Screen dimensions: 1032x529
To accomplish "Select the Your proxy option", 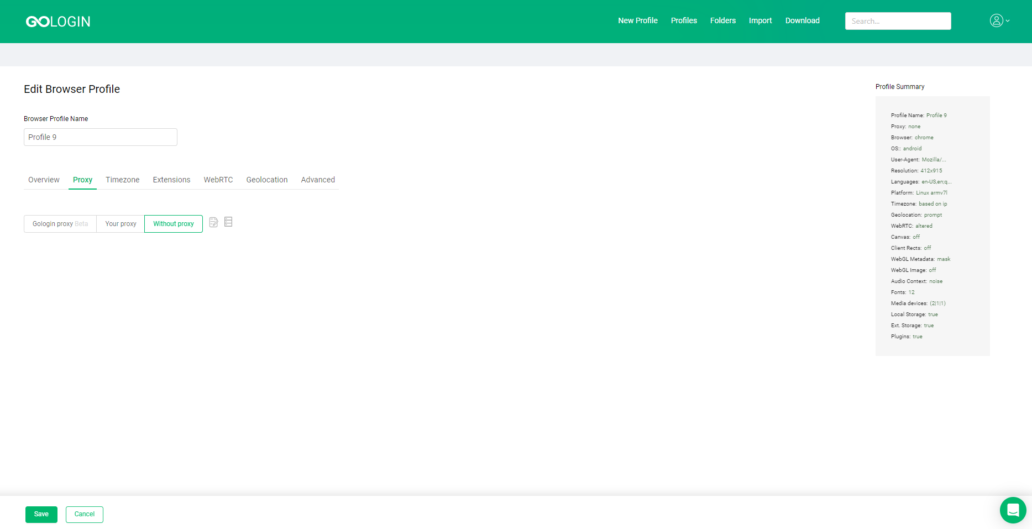I will pos(121,223).
